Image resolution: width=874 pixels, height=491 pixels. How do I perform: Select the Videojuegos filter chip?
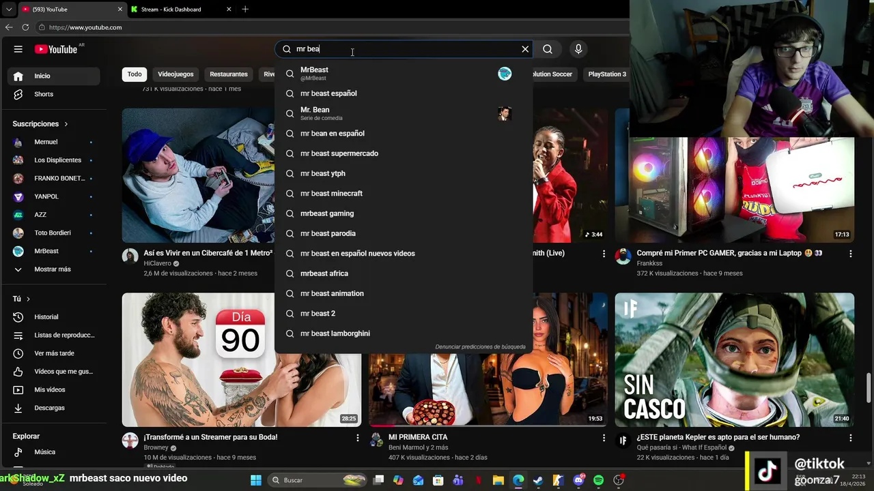[x=175, y=74]
